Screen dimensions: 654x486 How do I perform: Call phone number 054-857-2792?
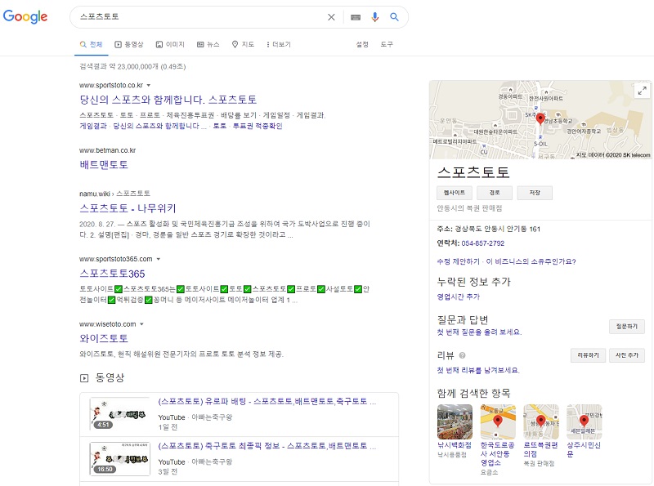click(x=483, y=243)
